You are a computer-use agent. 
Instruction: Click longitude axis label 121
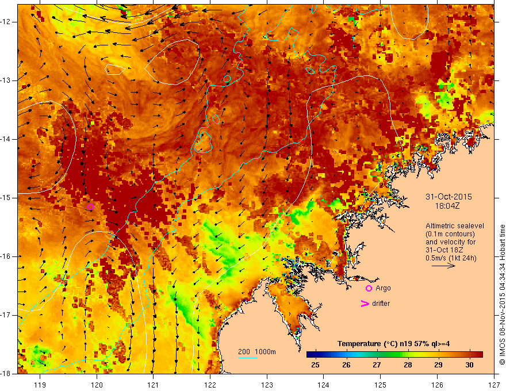(154, 385)
